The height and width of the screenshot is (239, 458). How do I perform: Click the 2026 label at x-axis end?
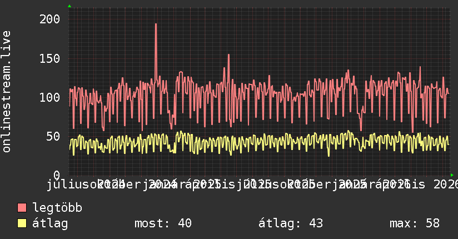[445, 185]
